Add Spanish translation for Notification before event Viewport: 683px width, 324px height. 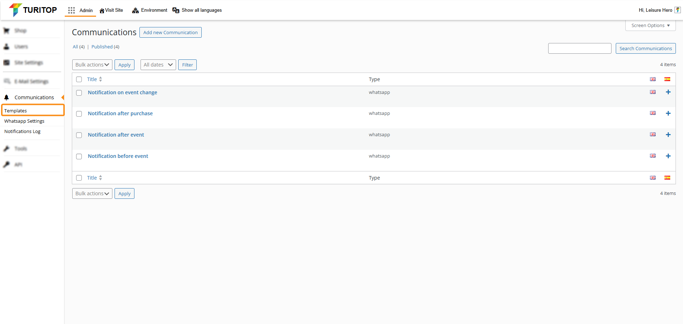coord(668,156)
